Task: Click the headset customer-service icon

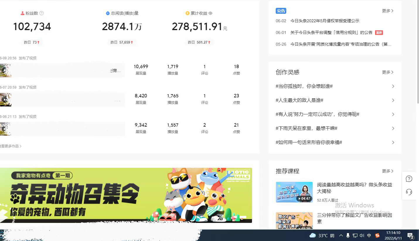Action: [409, 192]
